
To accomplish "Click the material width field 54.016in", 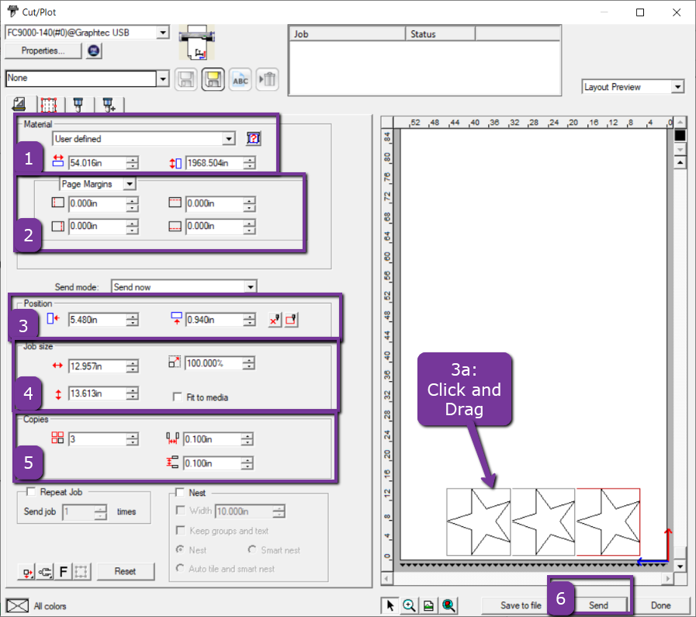I will (98, 163).
